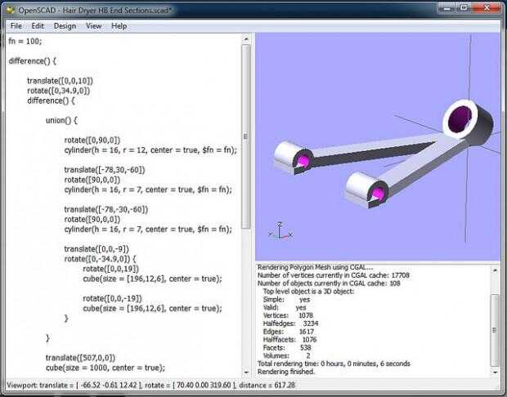
Task: Click the XYZ axis indicator in viewport
Action: [280, 231]
